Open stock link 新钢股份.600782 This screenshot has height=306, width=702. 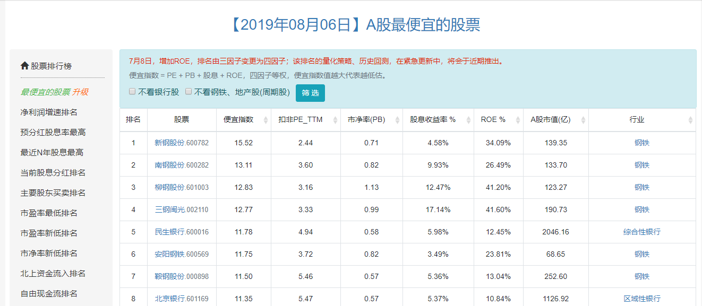point(182,143)
